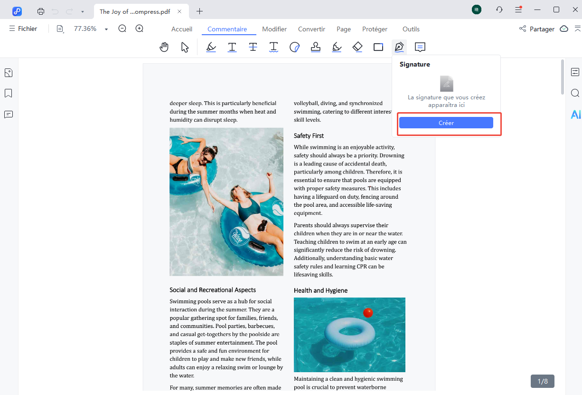The image size is (582, 395).
Task: Select the Stamp tool
Action: click(315, 47)
